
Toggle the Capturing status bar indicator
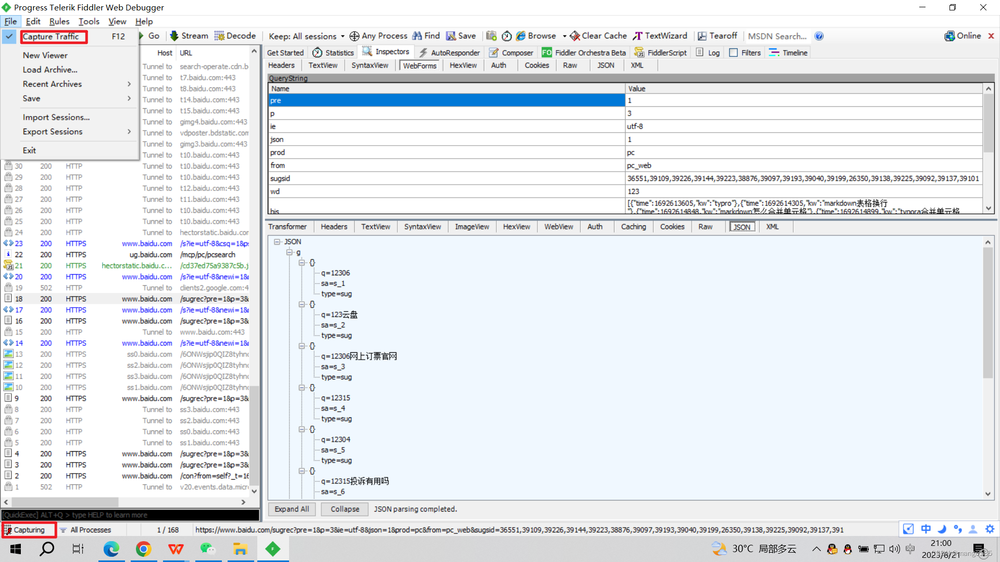tap(29, 530)
